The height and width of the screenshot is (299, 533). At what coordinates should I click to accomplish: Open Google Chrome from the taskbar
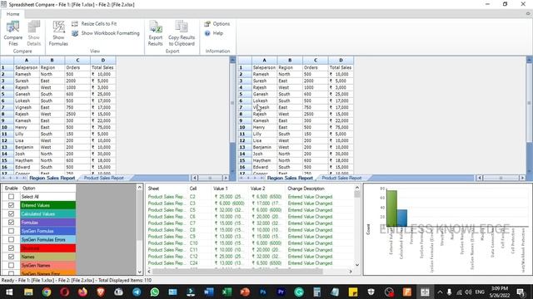[x=47, y=292]
